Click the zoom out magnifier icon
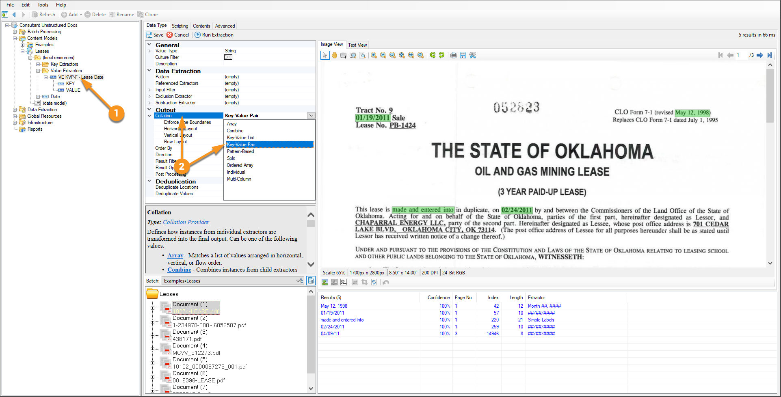The width and height of the screenshot is (781, 397). tap(383, 55)
